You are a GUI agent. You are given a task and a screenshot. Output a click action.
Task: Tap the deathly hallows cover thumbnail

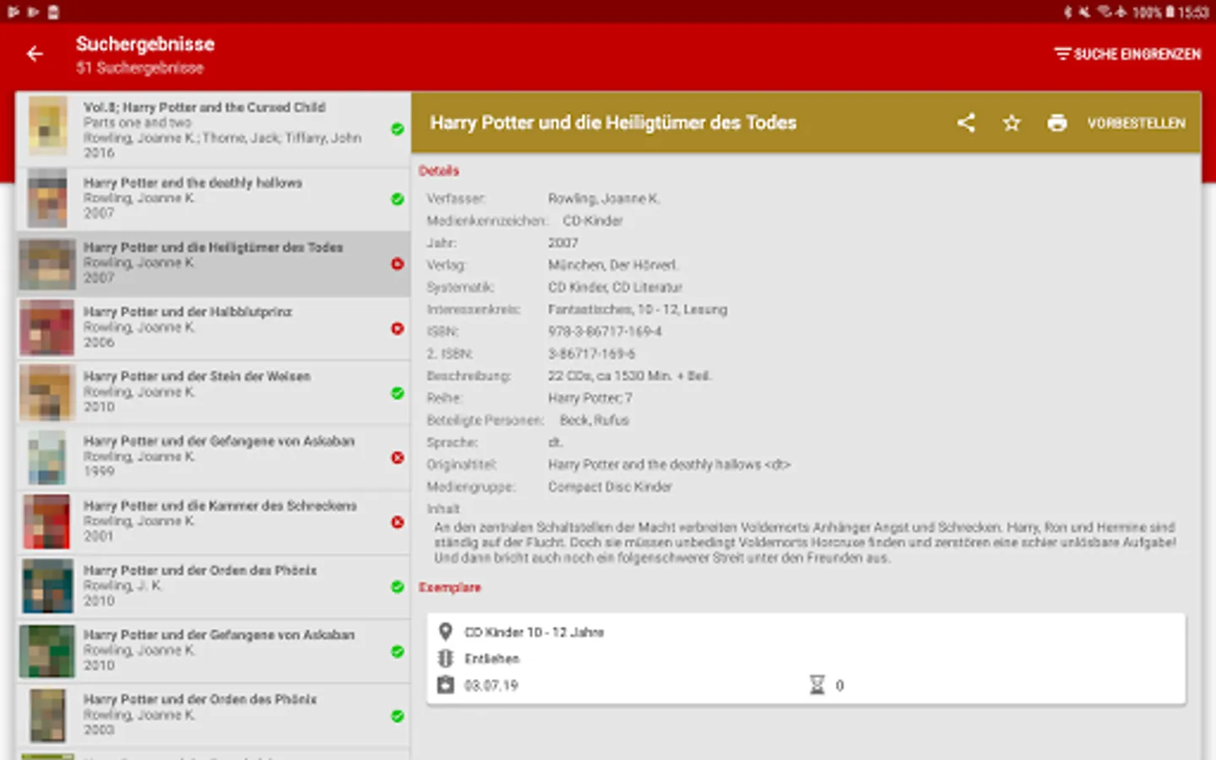pos(47,198)
